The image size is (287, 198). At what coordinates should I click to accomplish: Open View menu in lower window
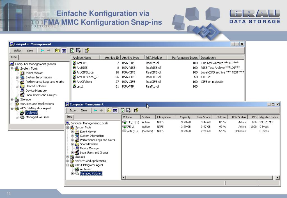pos(84,110)
